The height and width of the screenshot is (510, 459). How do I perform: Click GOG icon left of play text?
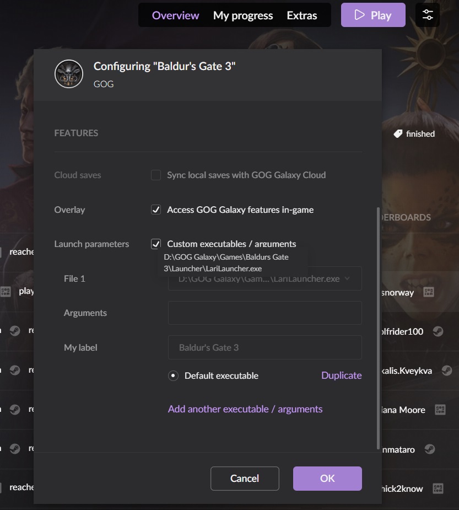[6, 292]
